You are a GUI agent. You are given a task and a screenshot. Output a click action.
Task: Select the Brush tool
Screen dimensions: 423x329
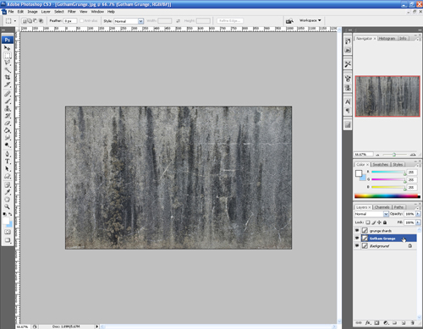(8, 101)
